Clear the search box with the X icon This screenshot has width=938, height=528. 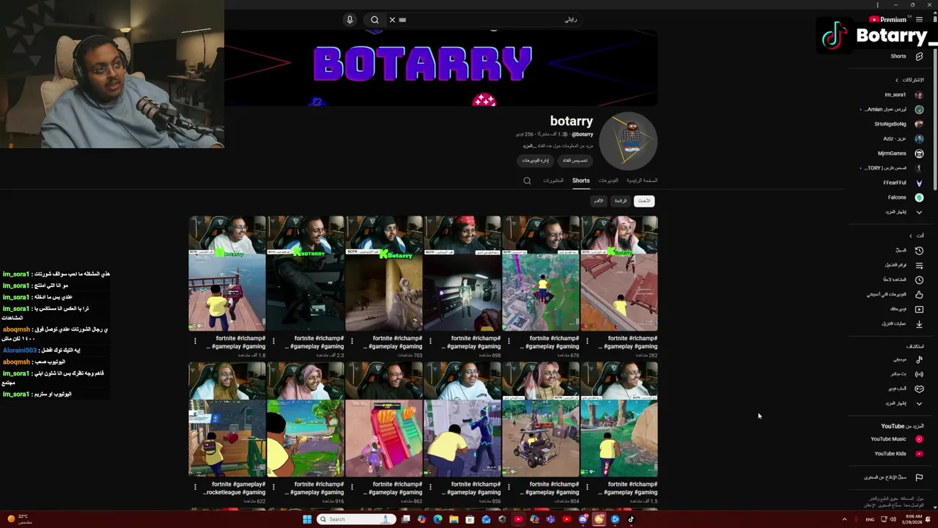[x=392, y=20]
